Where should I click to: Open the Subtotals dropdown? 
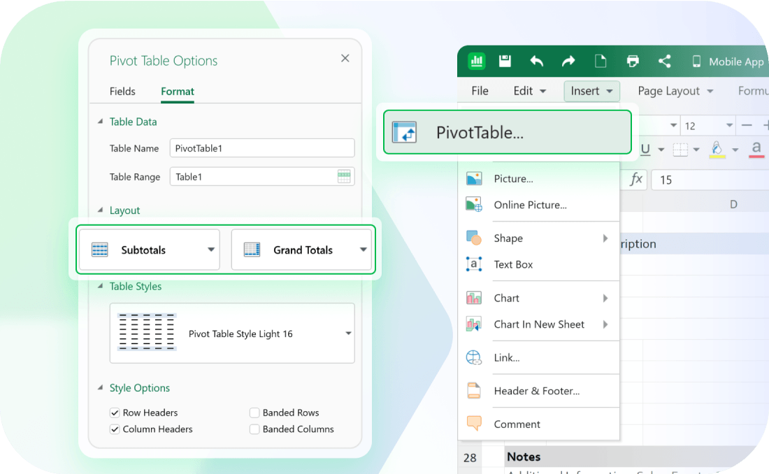click(149, 250)
